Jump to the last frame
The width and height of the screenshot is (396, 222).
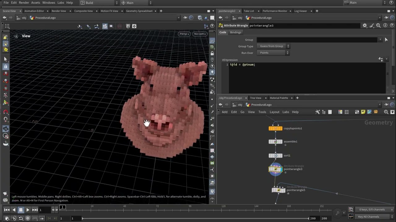click(x=35, y=210)
